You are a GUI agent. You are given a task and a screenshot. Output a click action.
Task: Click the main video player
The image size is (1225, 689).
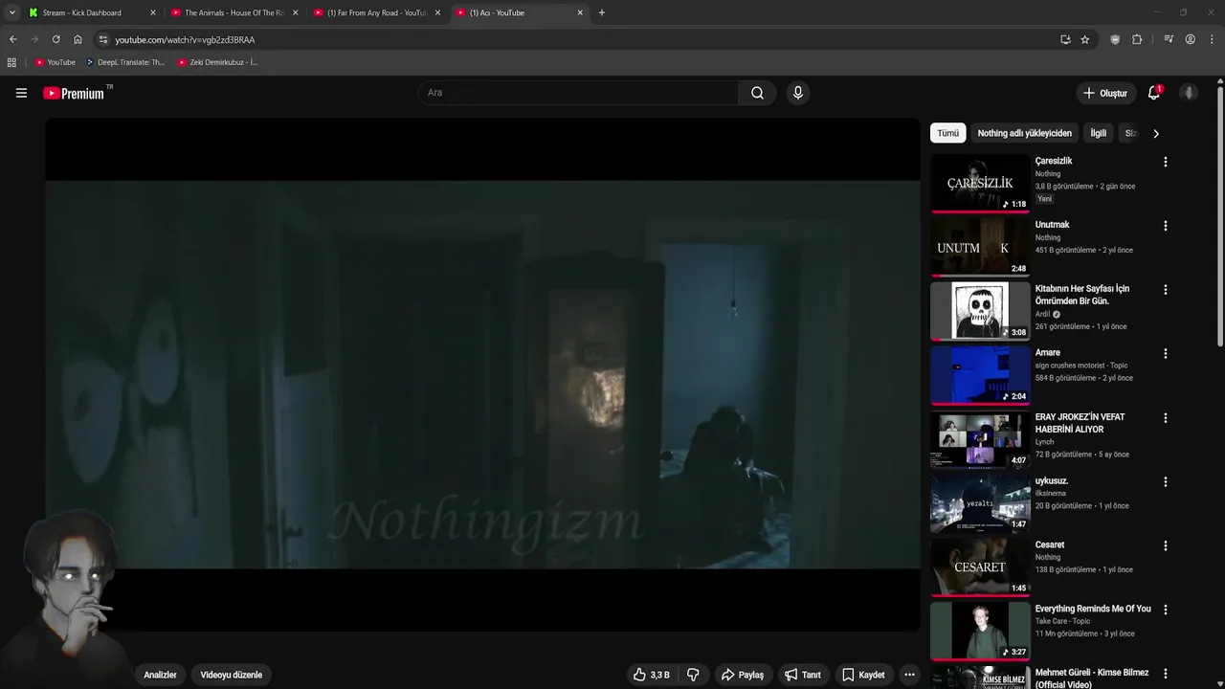click(x=482, y=374)
